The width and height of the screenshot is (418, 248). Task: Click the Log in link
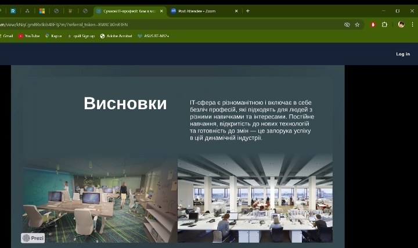point(403,54)
